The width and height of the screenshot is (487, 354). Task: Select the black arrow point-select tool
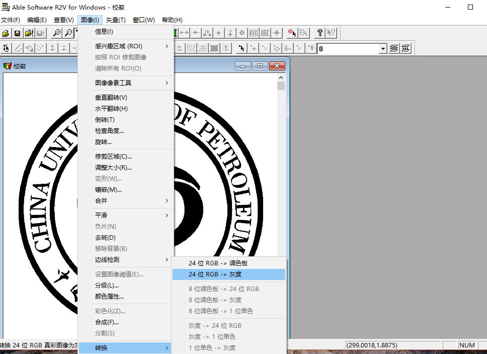pos(241,48)
